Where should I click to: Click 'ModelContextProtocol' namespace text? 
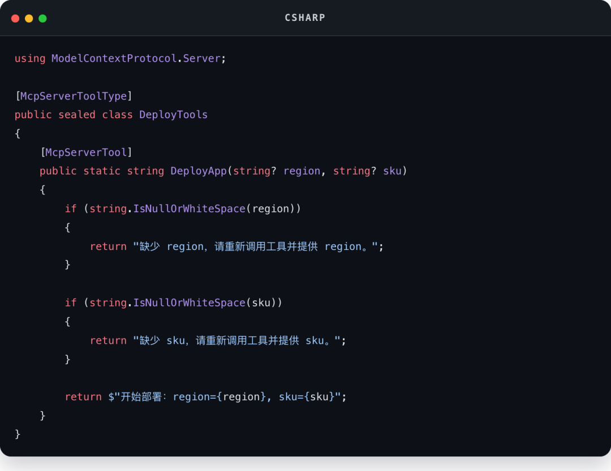click(x=114, y=58)
